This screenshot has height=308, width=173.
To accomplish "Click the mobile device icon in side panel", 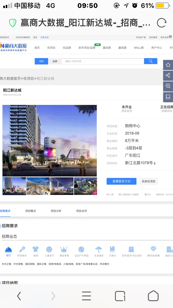I will [168, 97].
